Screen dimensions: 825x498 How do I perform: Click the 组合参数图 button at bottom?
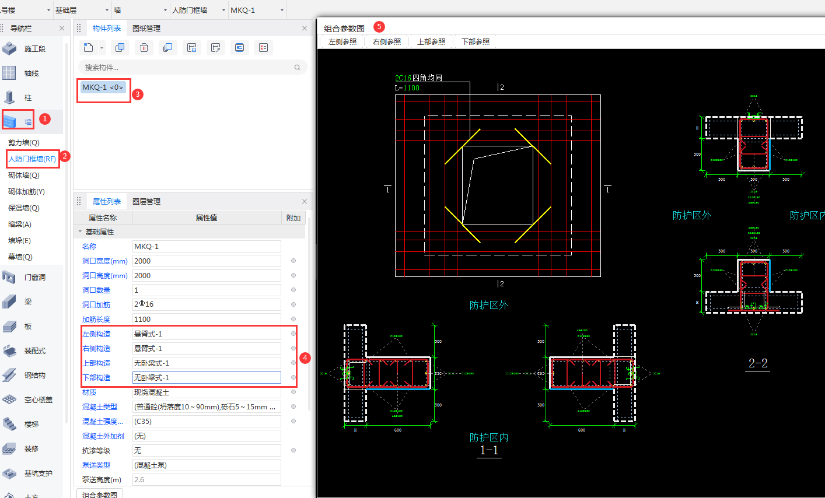click(100, 493)
